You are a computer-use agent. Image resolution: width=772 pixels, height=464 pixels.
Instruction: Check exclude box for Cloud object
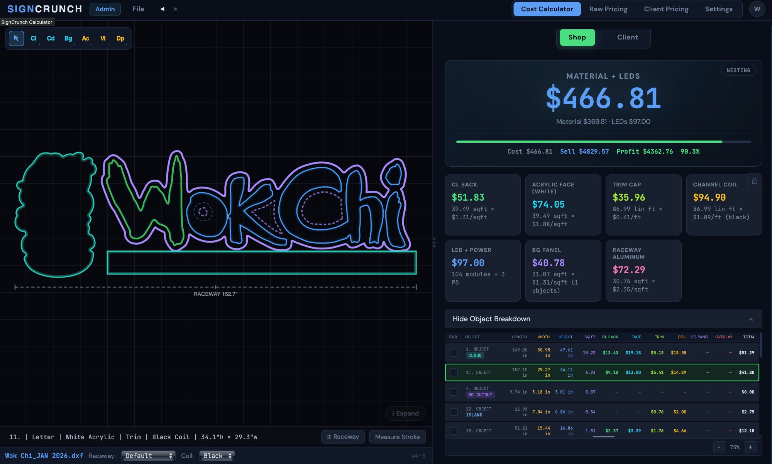454,353
